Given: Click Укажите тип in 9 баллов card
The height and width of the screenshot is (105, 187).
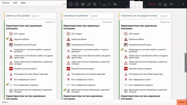Looking at the screenshot, I should tap(165, 22).
